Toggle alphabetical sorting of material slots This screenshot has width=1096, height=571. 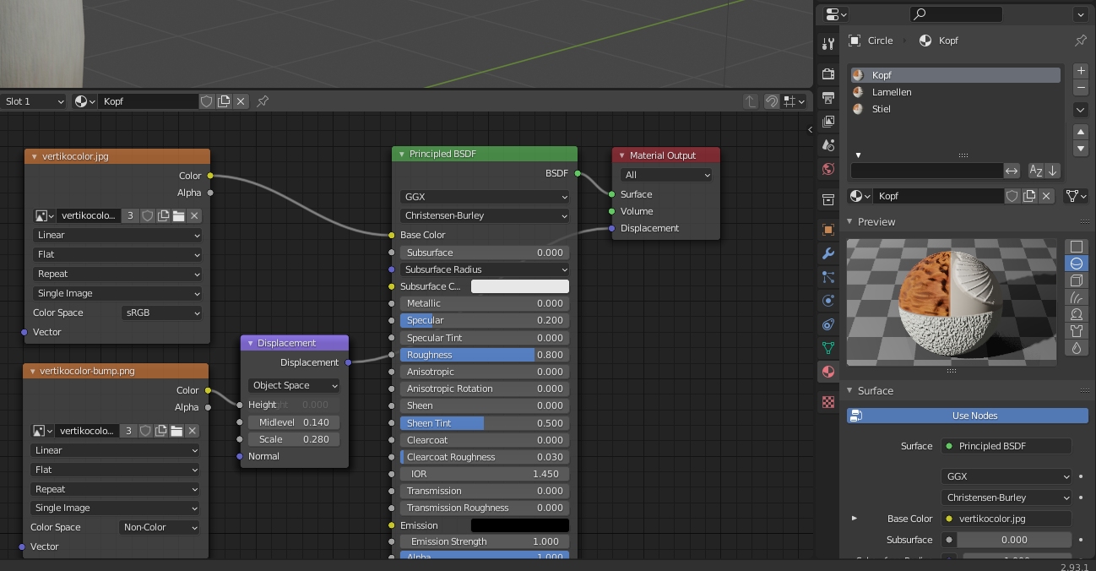(x=1036, y=171)
